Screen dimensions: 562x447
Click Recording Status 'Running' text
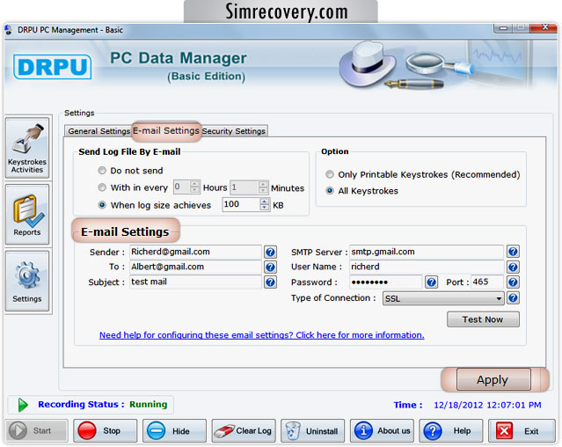(149, 405)
